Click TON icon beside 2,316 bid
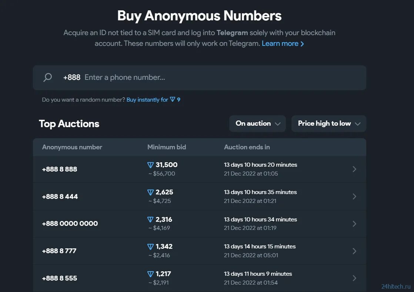 150,220
